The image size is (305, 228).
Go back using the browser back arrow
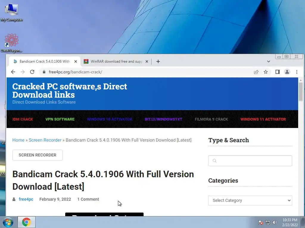(x=13, y=72)
